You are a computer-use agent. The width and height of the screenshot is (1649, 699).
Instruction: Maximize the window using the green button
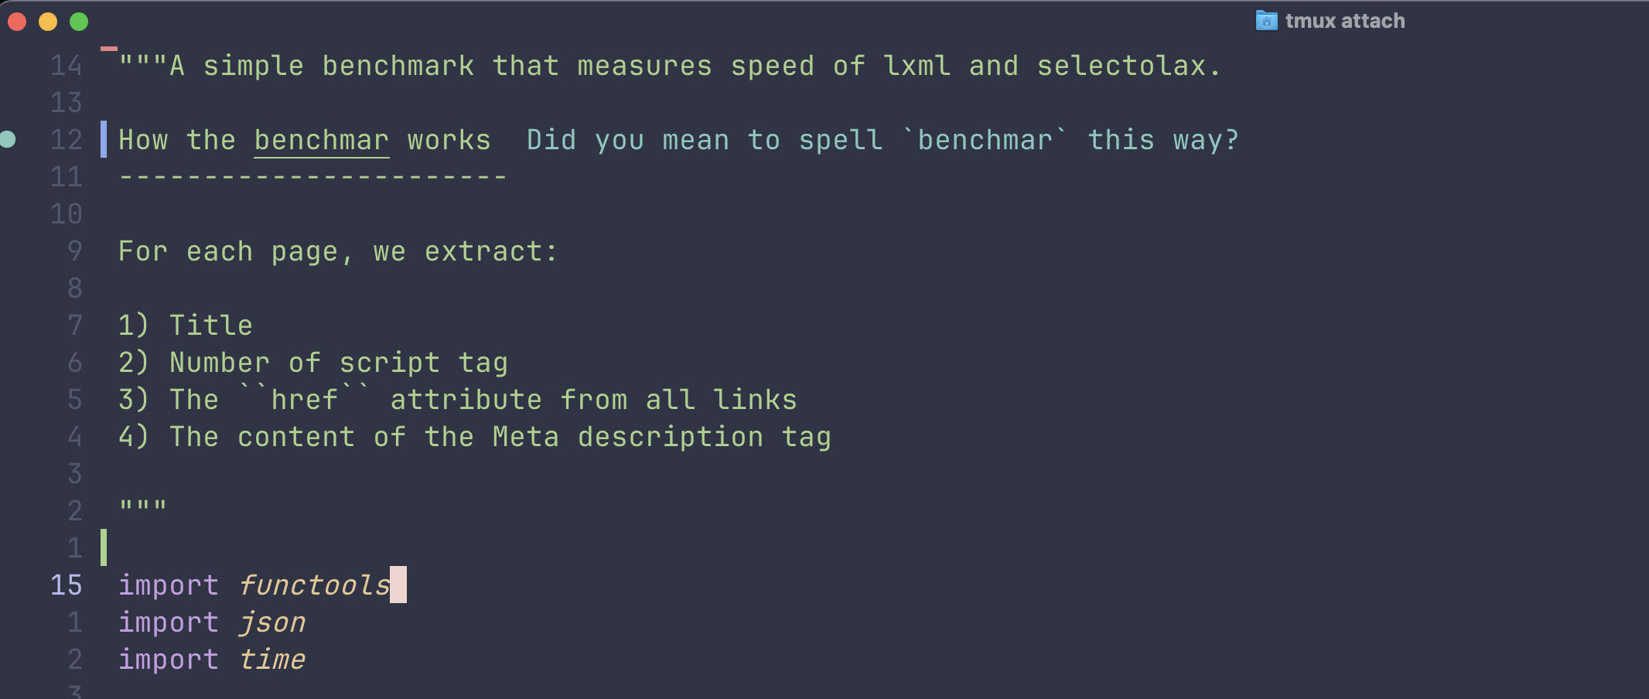pos(79,22)
